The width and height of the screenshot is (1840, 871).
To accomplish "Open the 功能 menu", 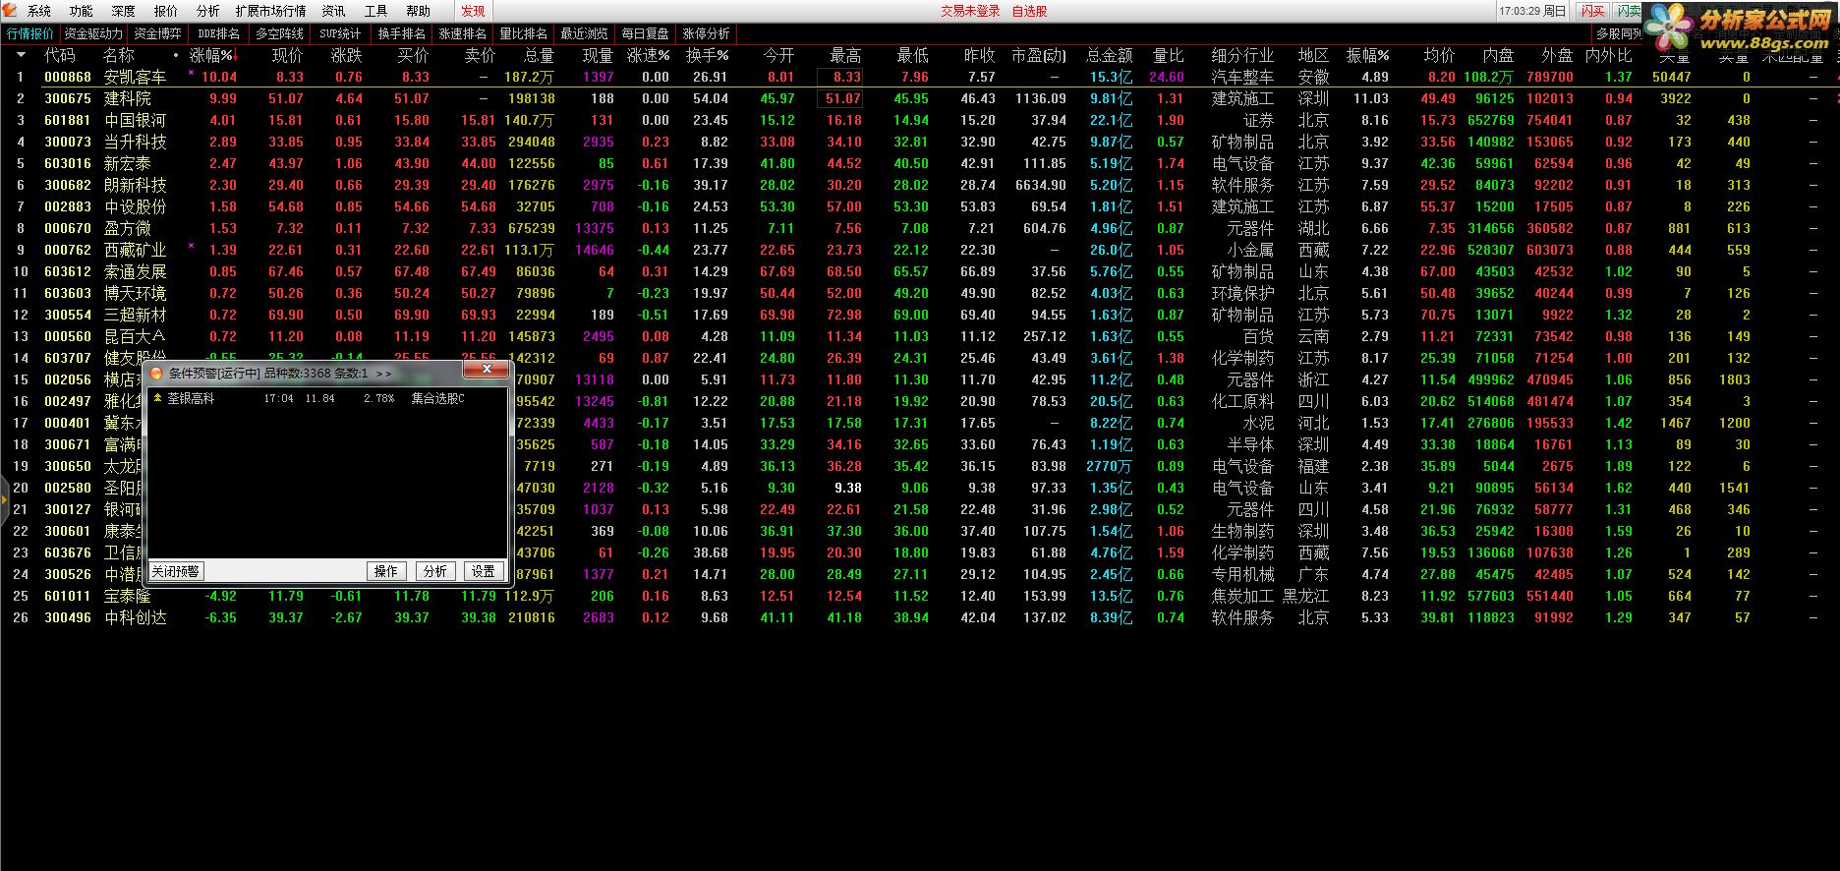I will [x=82, y=11].
